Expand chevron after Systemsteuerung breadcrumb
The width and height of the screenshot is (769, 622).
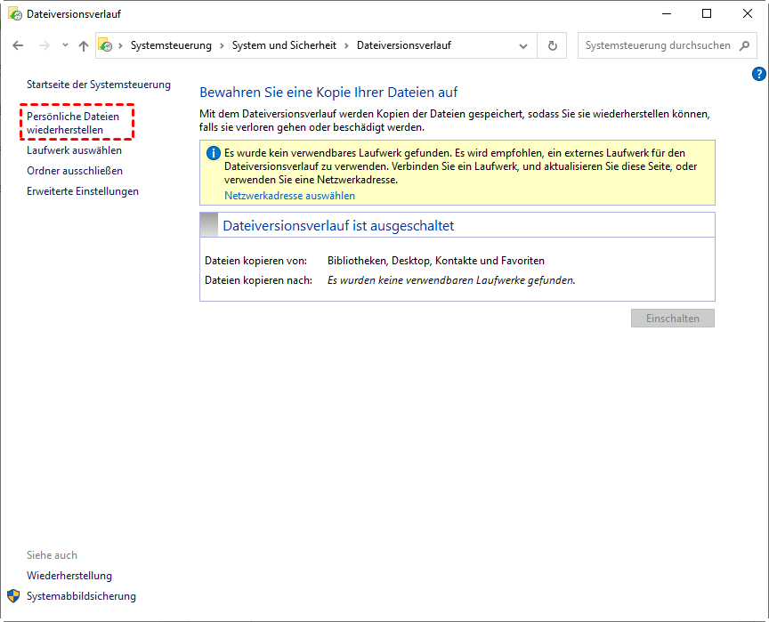(x=222, y=45)
